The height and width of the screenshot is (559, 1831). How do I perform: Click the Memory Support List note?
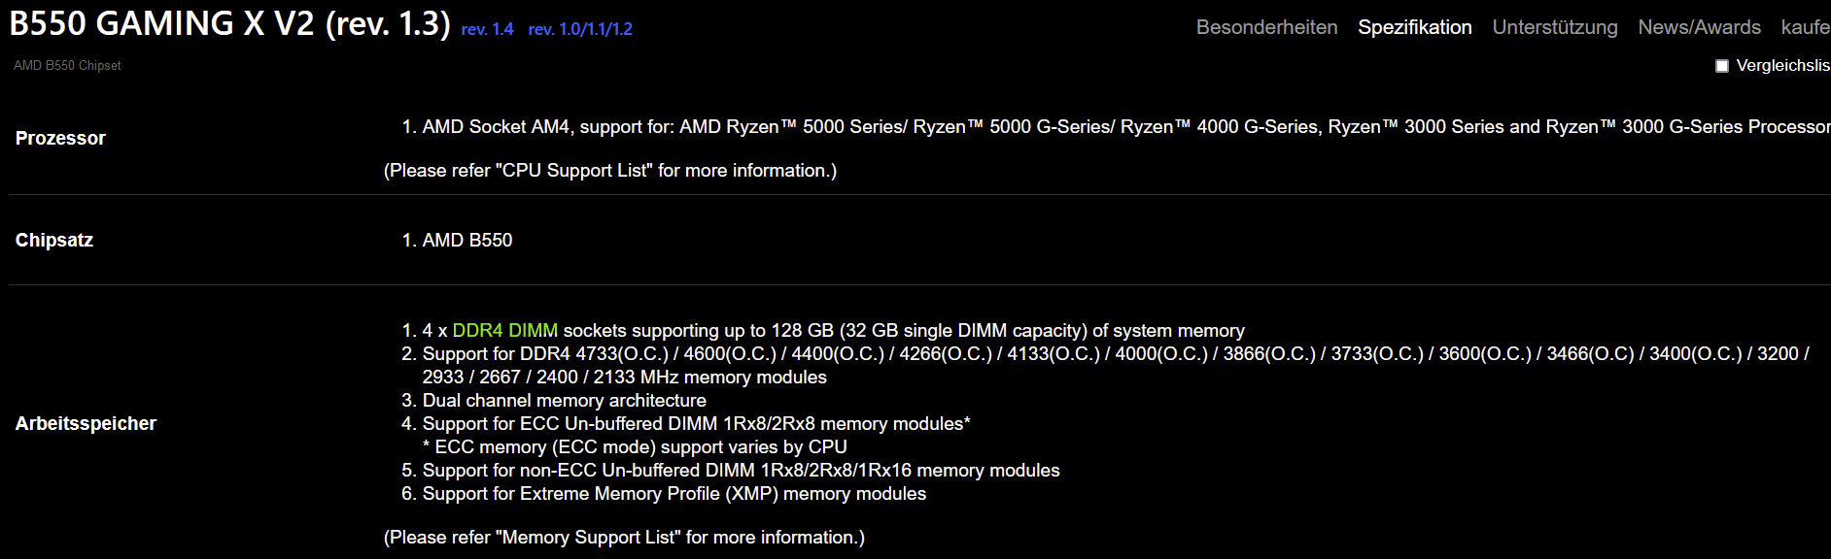(x=624, y=538)
